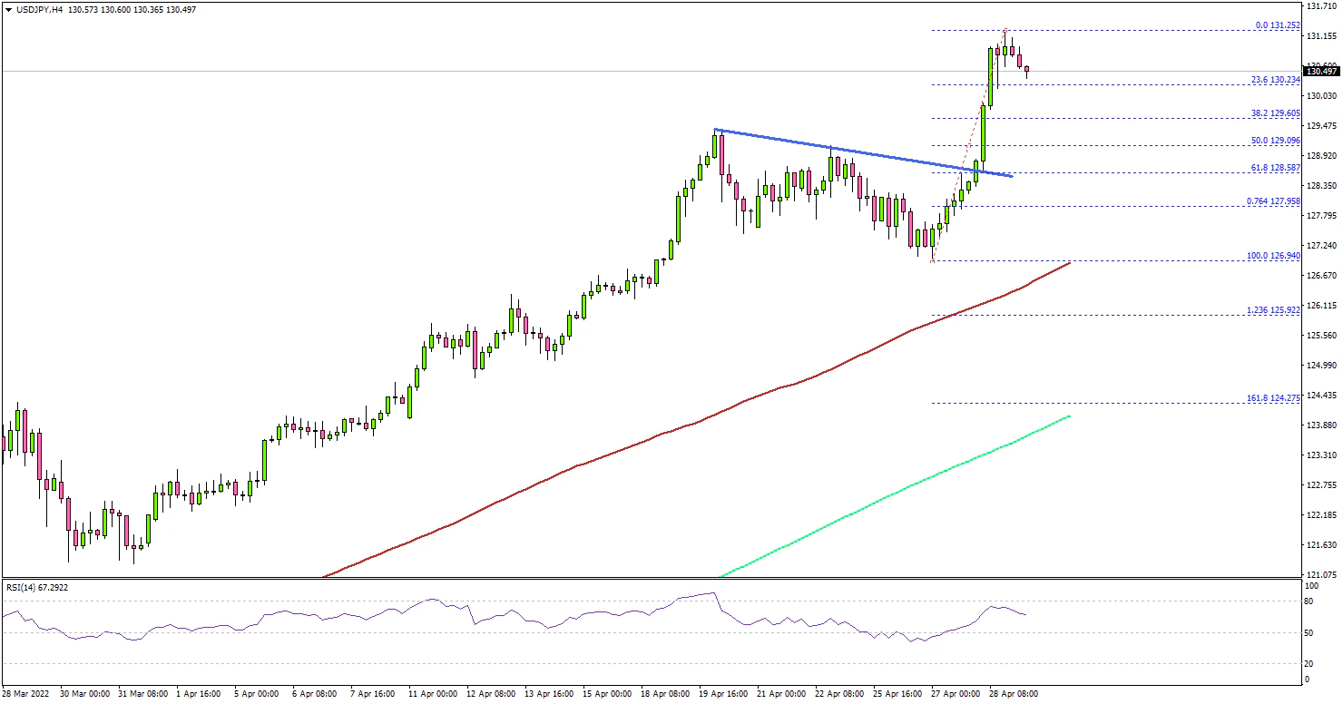Click the 131.710 value on price scale
Viewport: 1343px width, 704px height.
pyautogui.click(x=1321, y=6)
